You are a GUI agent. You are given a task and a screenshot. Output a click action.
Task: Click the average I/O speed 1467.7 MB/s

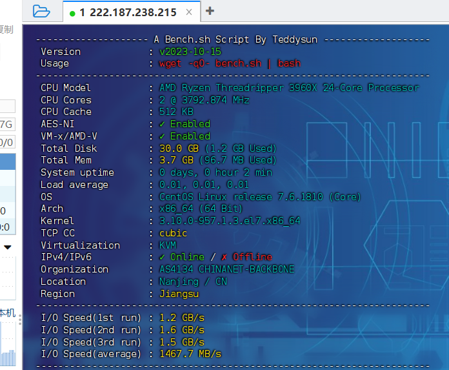pyautogui.click(x=190, y=354)
